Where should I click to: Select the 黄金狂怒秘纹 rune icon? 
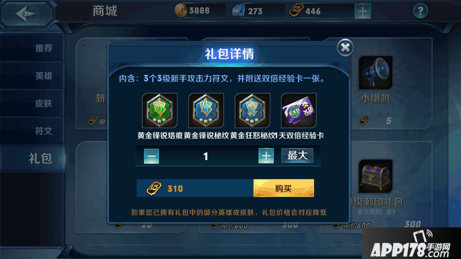point(252,111)
